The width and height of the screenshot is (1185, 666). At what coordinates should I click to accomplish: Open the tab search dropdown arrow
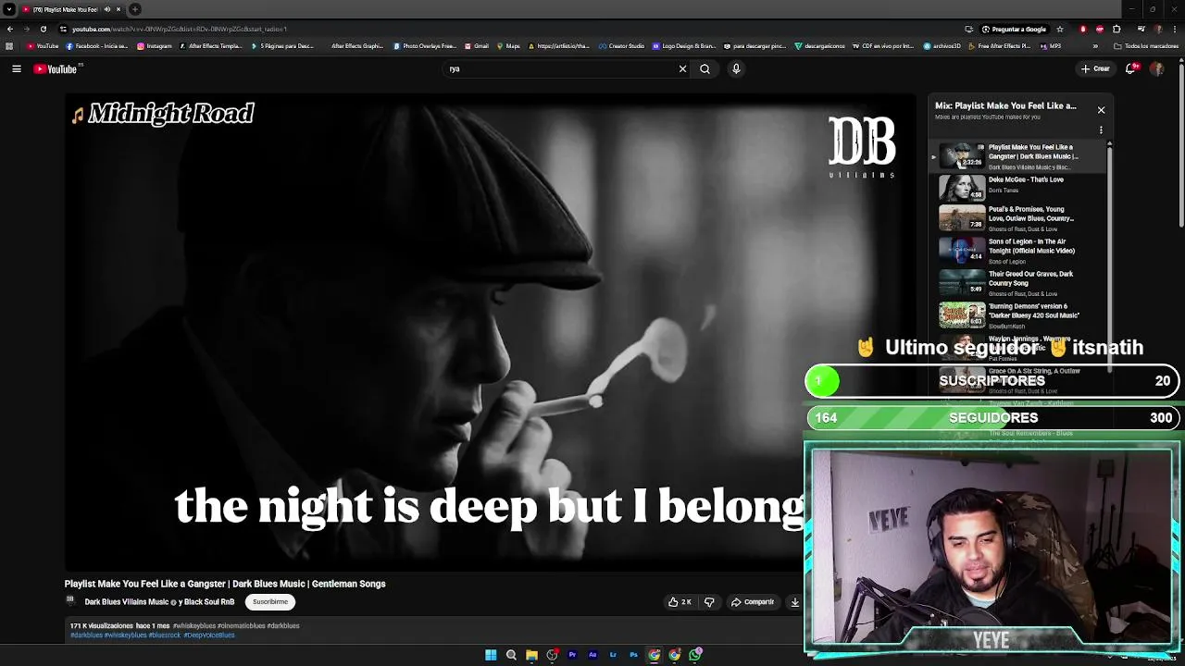point(9,9)
